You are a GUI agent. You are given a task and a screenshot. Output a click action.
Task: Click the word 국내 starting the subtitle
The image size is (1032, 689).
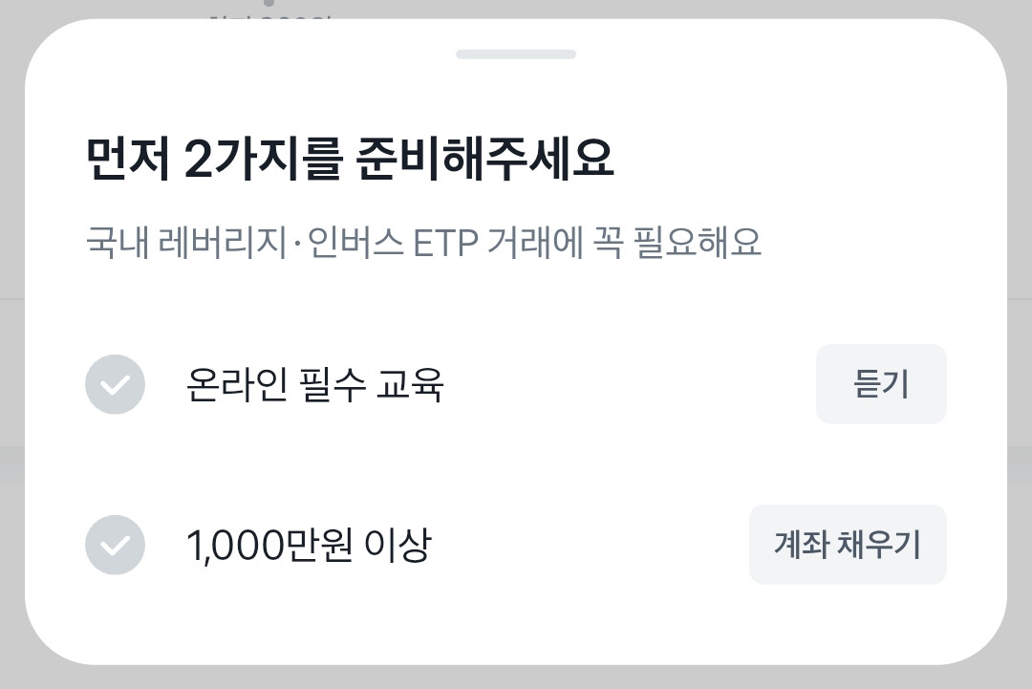click(x=111, y=244)
